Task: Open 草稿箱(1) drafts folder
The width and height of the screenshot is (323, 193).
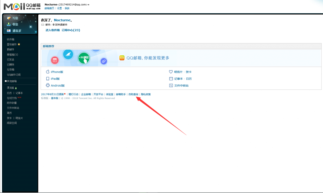Action: 12,54
